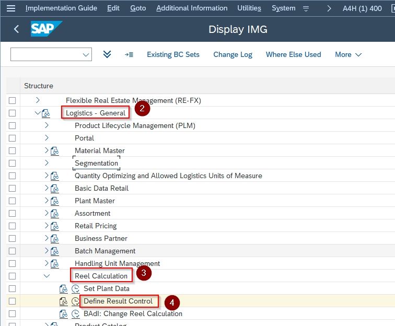Expand Flexible Real Estate Management node
Image resolution: width=395 pixels, height=326 pixels.
[x=38, y=100]
